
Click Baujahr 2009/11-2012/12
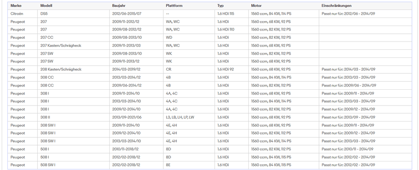pos(136,22)
